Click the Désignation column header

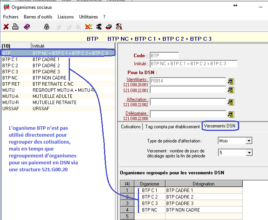204,184
